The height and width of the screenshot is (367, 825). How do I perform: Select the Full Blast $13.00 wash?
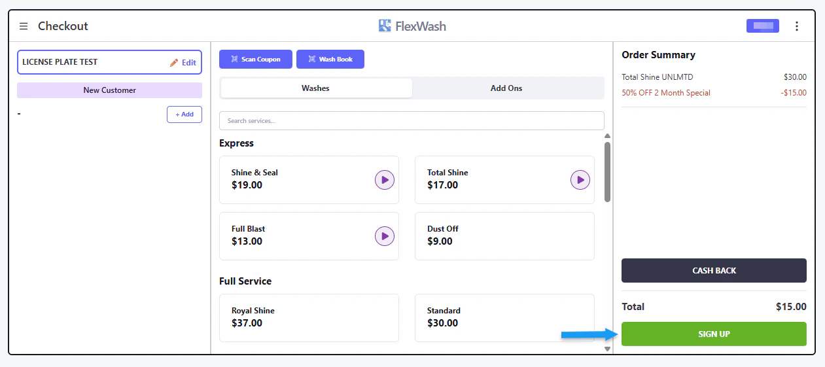pyautogui.click(x=309, y=236)
